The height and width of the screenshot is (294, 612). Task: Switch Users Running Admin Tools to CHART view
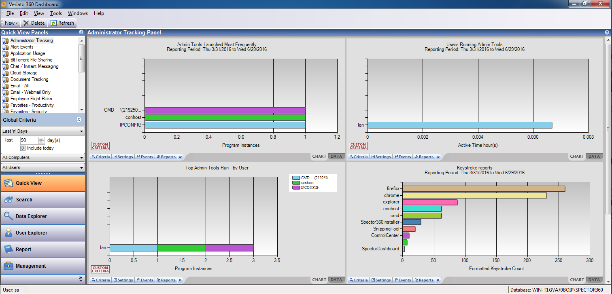577,157
